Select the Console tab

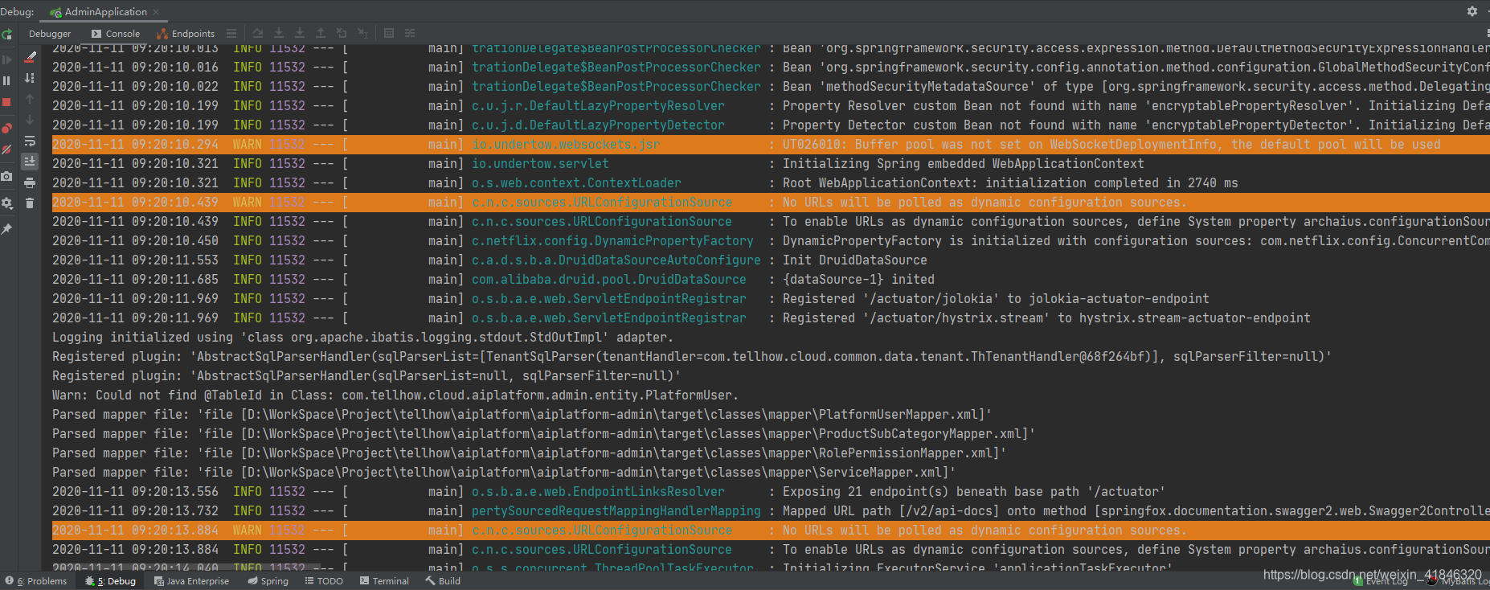pos(116,34)
